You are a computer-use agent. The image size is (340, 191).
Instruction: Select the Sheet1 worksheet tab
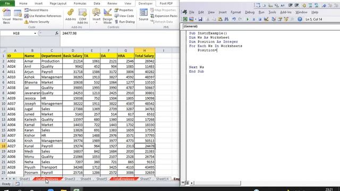pyautogui.click(x=25, y=179)
